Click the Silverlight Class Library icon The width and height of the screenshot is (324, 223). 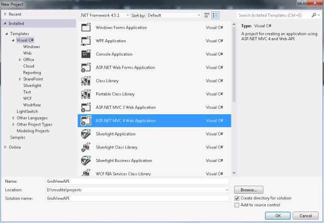pyautogui.click(x=86, y=147)
